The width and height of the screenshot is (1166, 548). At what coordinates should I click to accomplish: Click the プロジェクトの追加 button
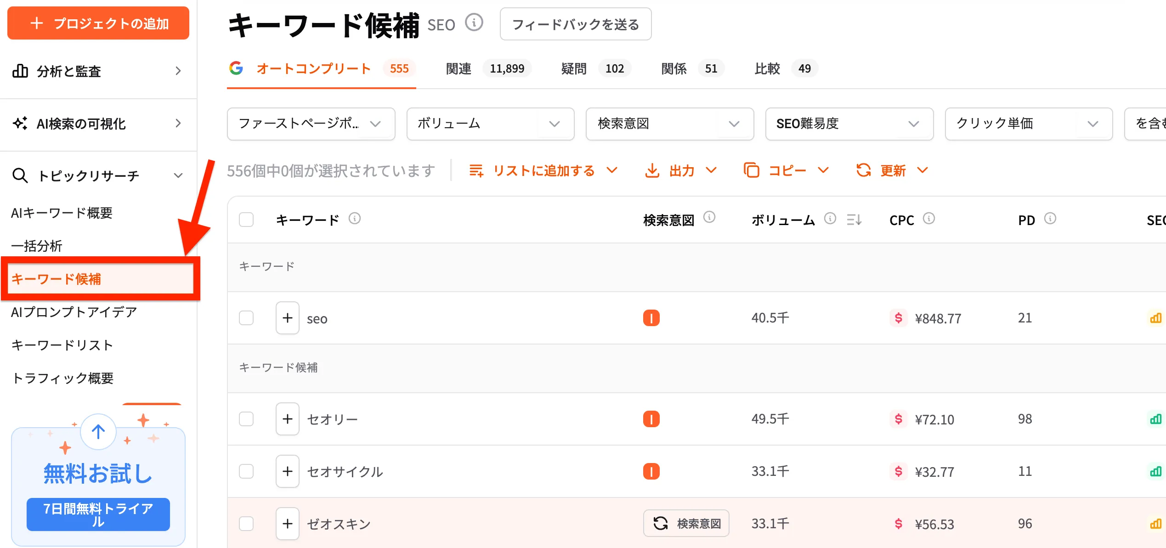(98, 23)
